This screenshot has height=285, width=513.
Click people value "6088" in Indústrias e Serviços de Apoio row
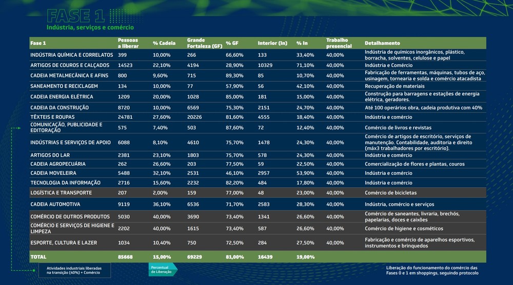pyautogui.click(x=124, y=142)
